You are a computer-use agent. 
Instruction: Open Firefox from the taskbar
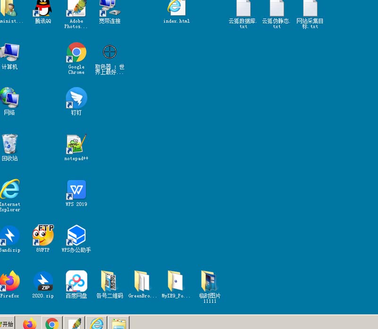coord(29,324)
